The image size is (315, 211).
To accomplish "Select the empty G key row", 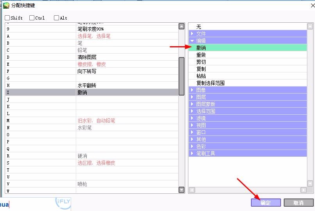I will point(92,78).
